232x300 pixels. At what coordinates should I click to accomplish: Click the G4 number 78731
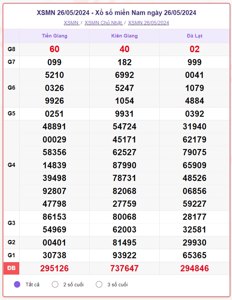tap(124, 178)
